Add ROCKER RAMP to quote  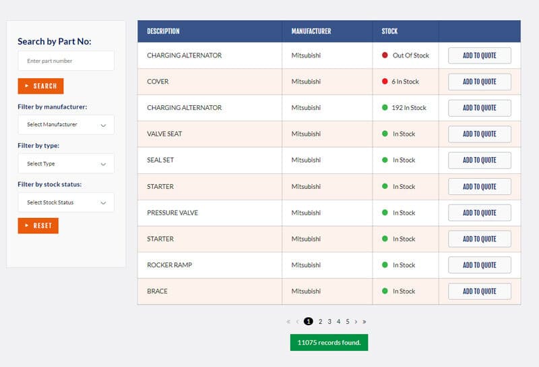[x=479, y=265]
